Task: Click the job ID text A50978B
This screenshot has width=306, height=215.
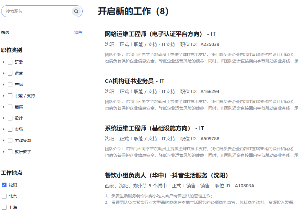Action: coord(210,139)
